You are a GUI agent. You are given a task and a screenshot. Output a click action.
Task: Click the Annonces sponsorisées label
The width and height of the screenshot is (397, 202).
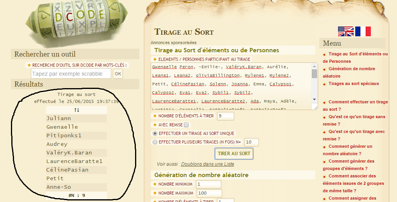click(173, 43)
